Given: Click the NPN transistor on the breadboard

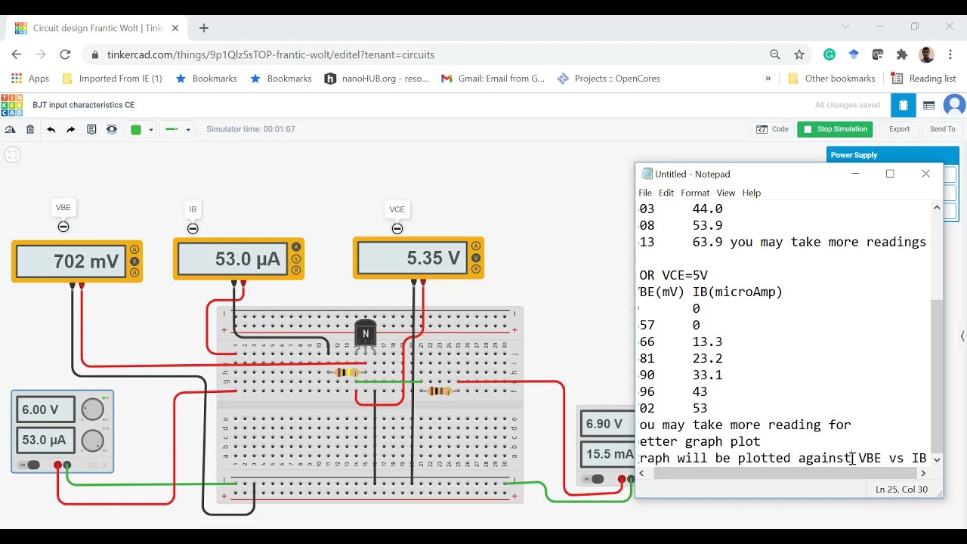Looking at the screenshot, I should [x=366, y=335].
